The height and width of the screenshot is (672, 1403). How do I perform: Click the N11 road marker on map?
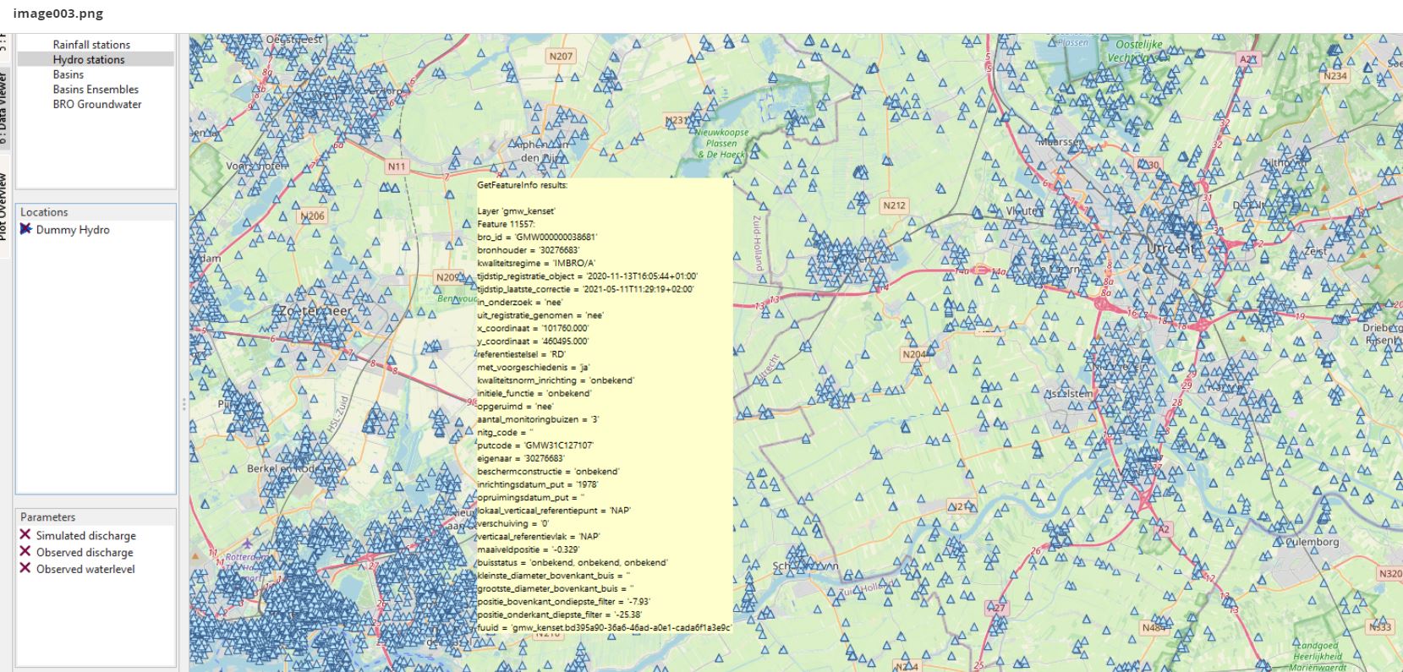coord(396,167)
